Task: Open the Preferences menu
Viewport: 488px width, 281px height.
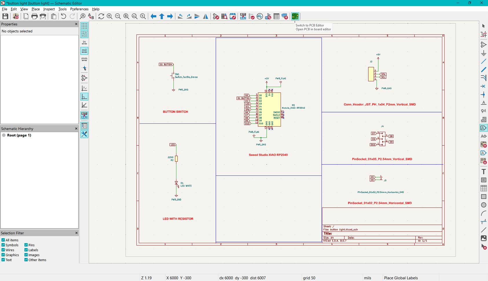Action: 79,9
